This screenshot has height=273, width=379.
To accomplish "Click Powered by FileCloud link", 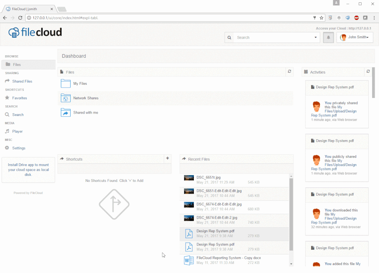I will 28,193.
